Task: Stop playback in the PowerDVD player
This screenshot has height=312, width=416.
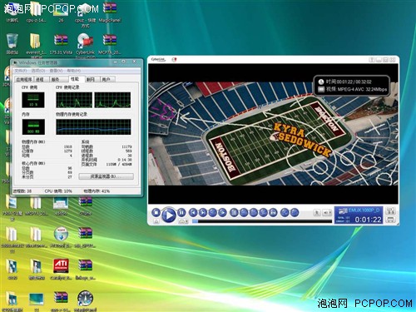Action: point(156,213)
